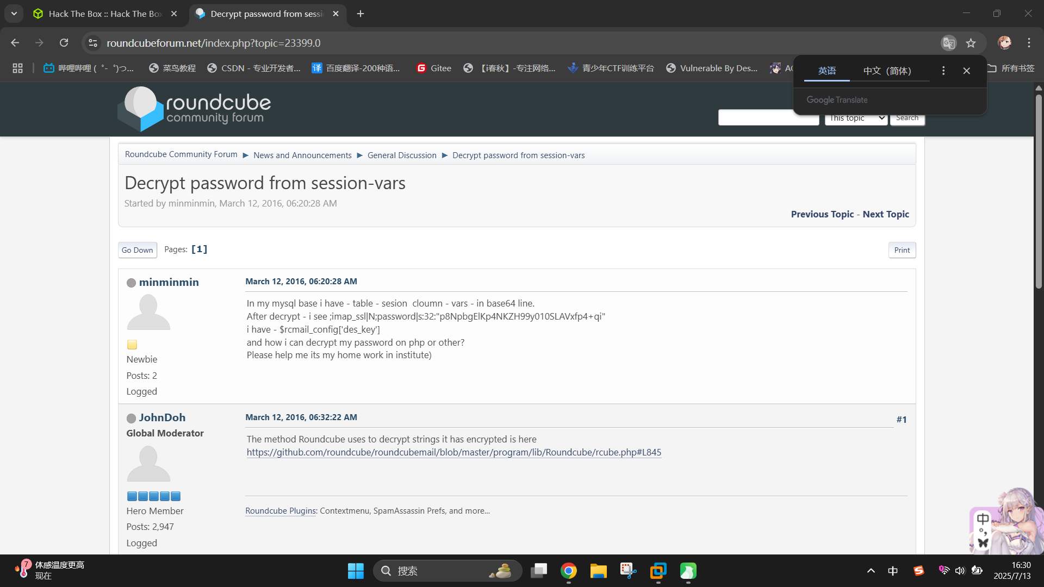The width and height of the screenshot is (1044, 587).
Task: Open the tab search dropdown arrow
Action: coord(14,14)
